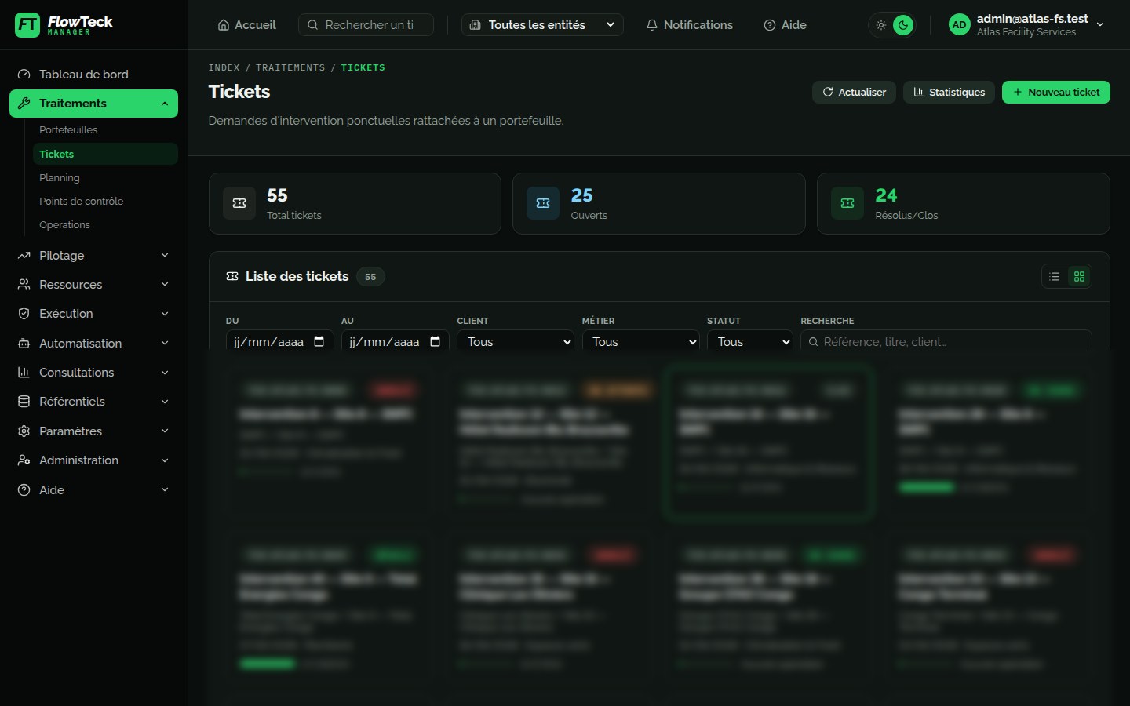The image size is (1130, 706).
Task: Open the Client filter dropdown
Action: pyautogui.click(x=516, y=342)
